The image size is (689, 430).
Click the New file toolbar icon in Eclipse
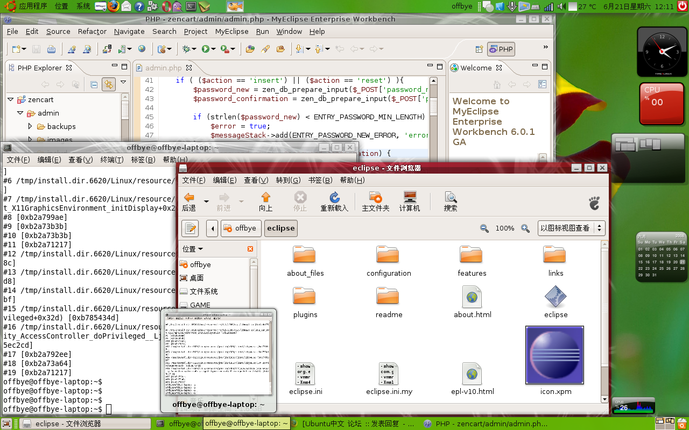(x=16, y=49)
